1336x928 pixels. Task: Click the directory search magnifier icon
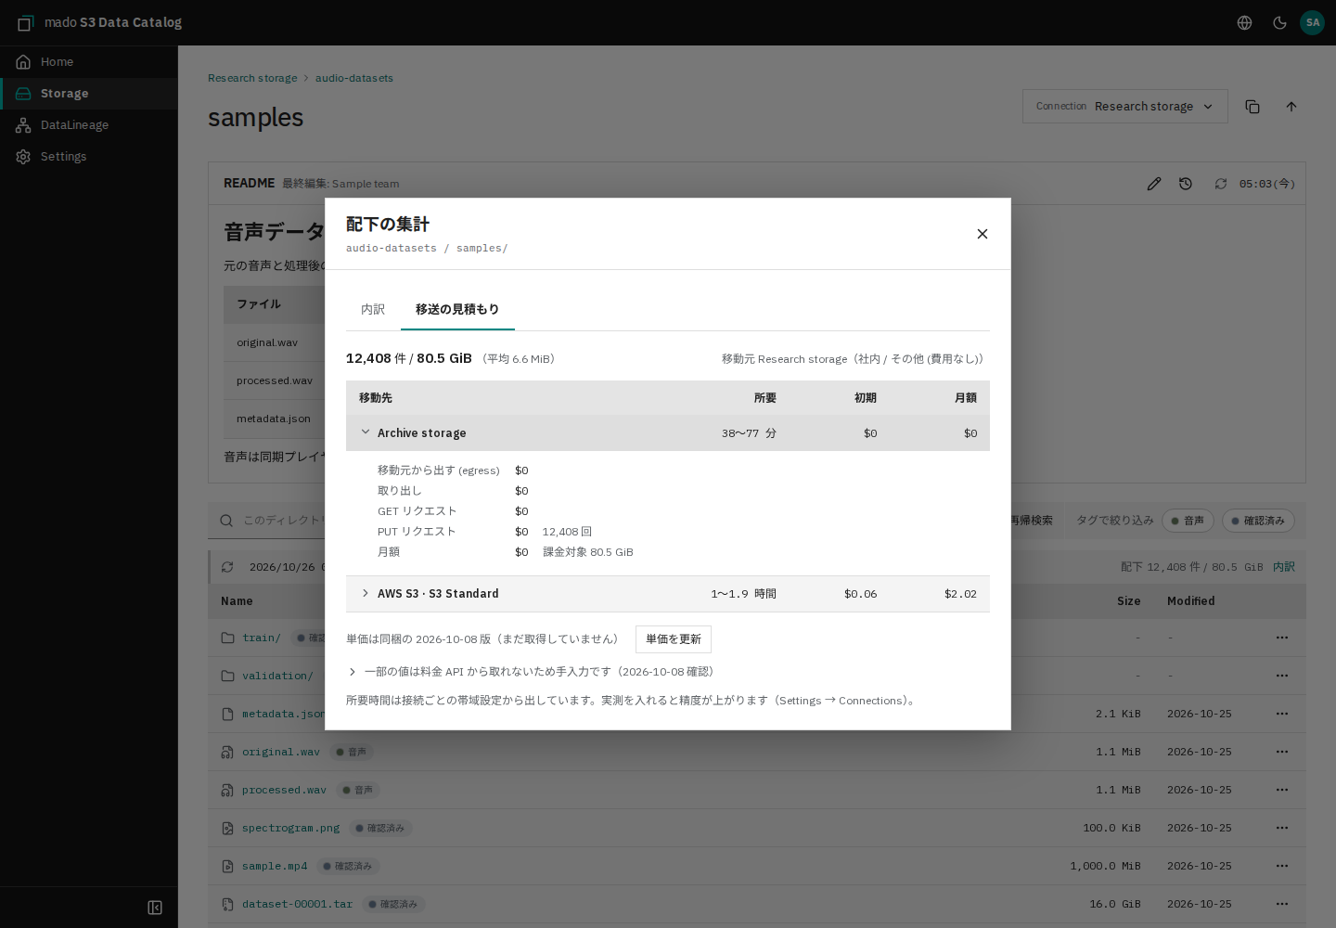(226, 521)
